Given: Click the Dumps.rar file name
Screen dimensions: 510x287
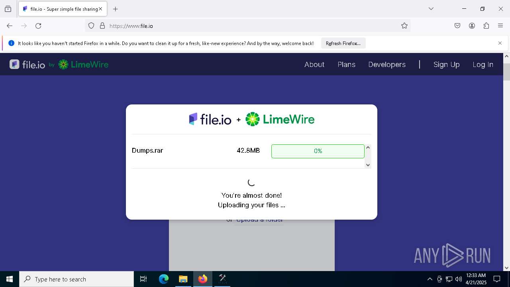Looking at the screenshot, I should 147,151.
